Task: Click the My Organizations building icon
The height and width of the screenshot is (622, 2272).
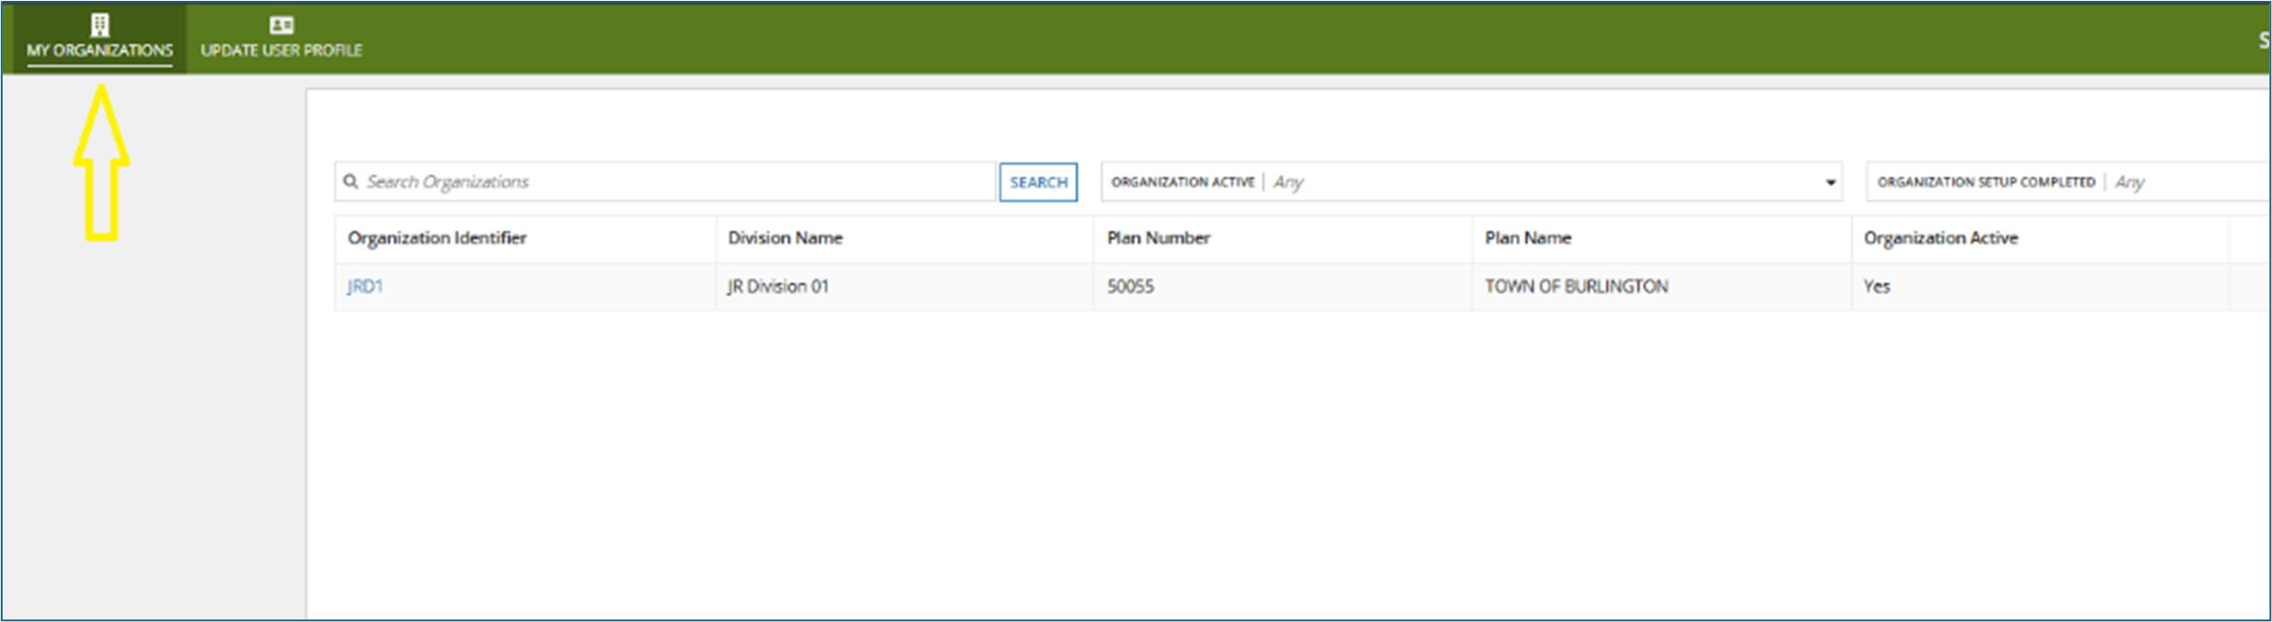Action: (100, 25)
